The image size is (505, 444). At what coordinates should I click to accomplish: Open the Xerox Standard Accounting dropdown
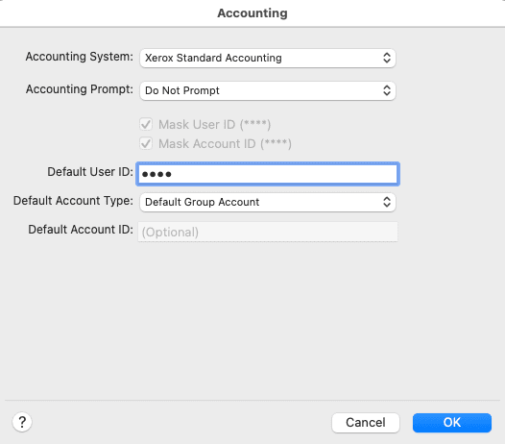tap(268, 58)
